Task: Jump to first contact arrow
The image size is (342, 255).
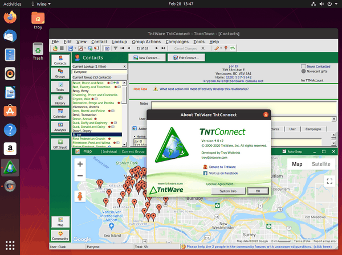Action: tap(122, 48)
